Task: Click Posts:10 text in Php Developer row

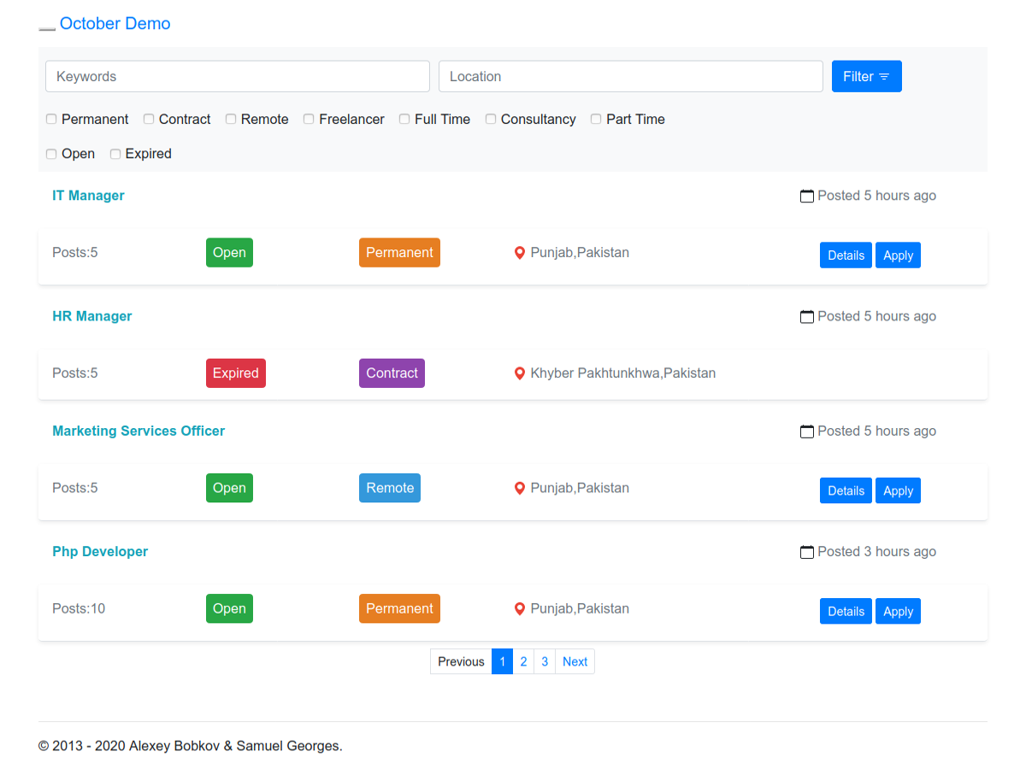Action: [x=79, y=608]
